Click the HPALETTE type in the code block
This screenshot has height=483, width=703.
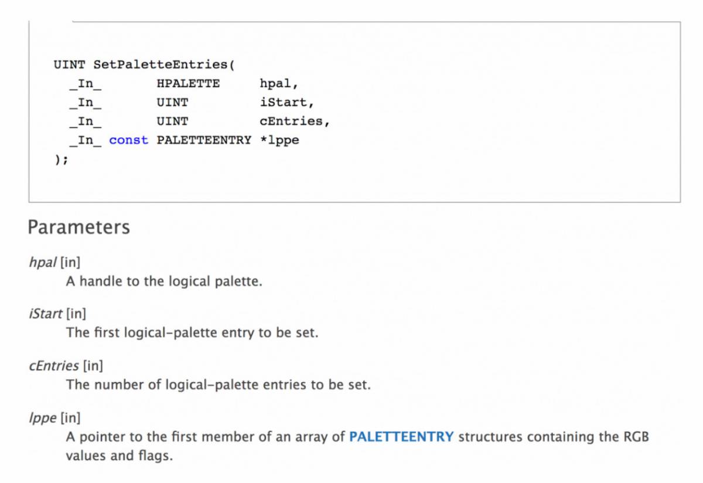click(x=188, y=83)
